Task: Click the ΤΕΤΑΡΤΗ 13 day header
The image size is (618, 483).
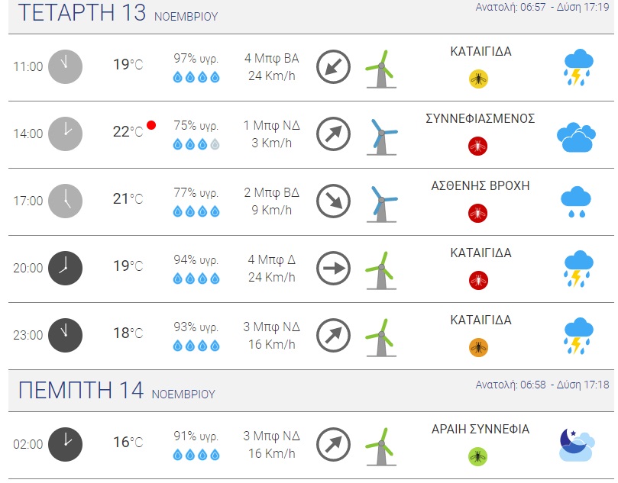Action: (x=82, y=13)
